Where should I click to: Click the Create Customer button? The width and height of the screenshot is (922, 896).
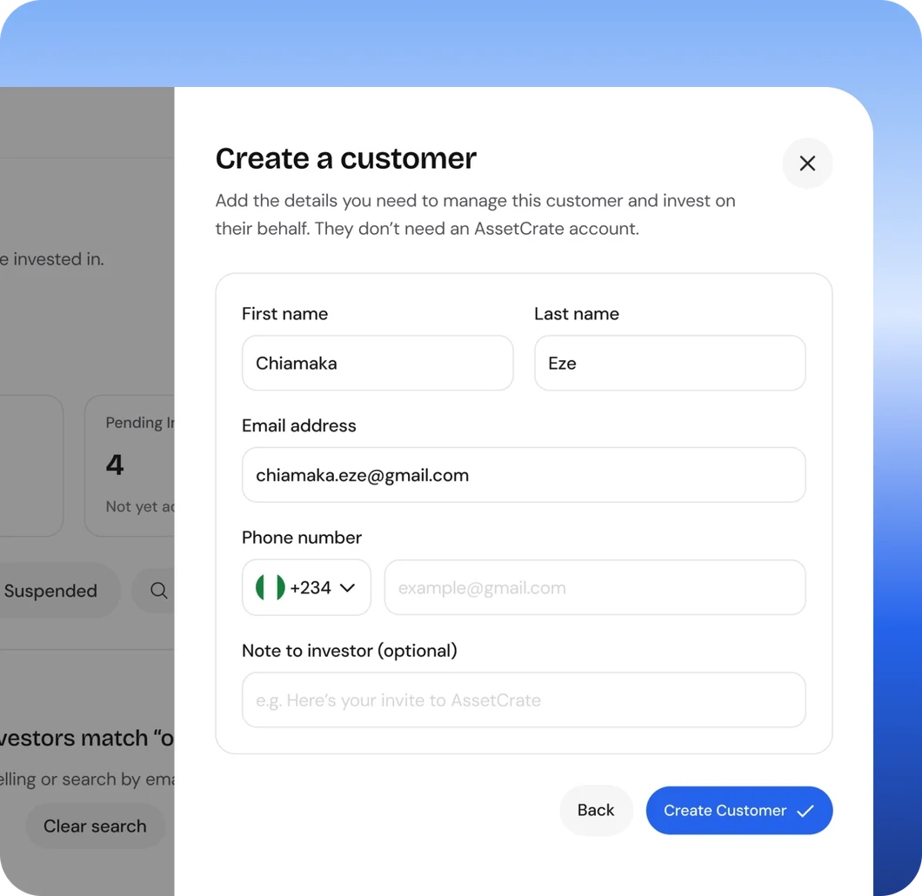tap(739, 810)
